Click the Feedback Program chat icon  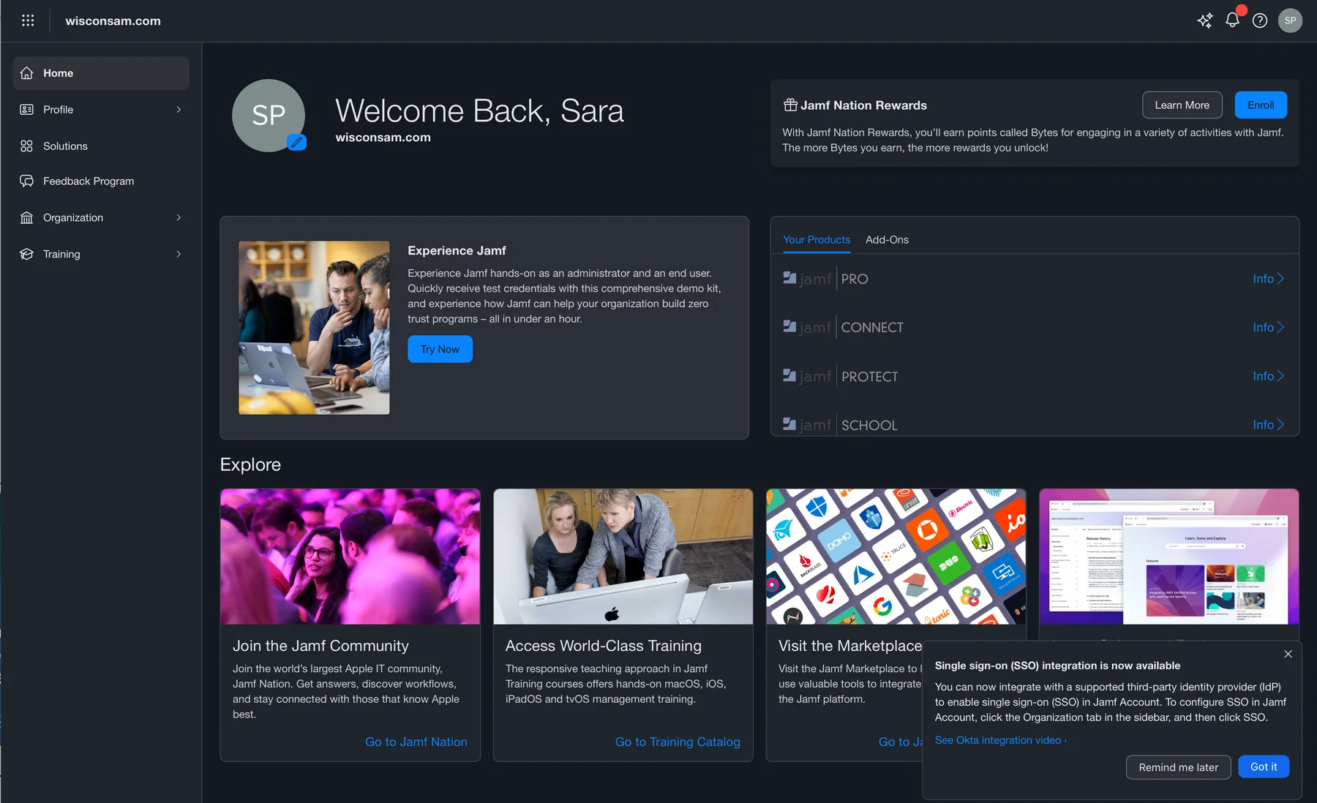pos(27,181)
